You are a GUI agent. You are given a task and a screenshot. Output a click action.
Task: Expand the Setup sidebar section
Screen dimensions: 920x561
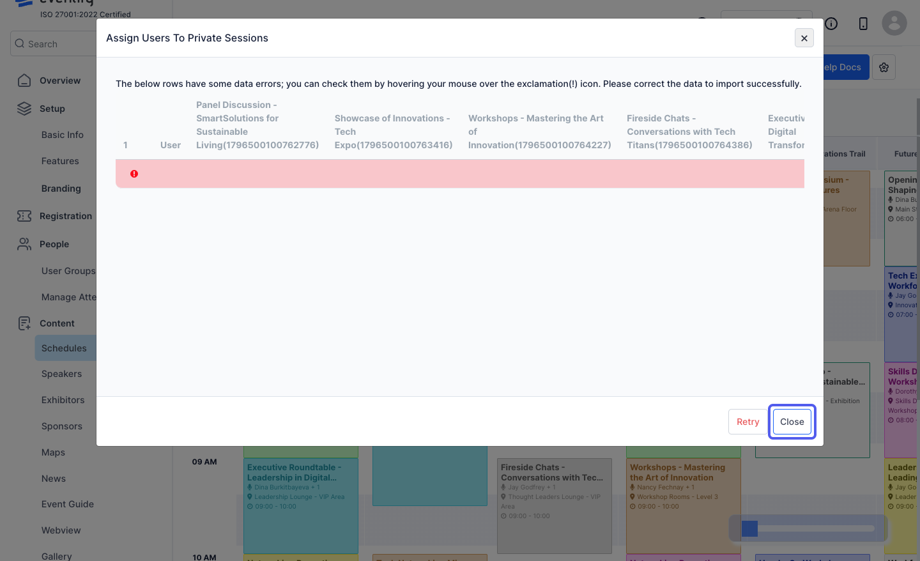coord(52,109)
